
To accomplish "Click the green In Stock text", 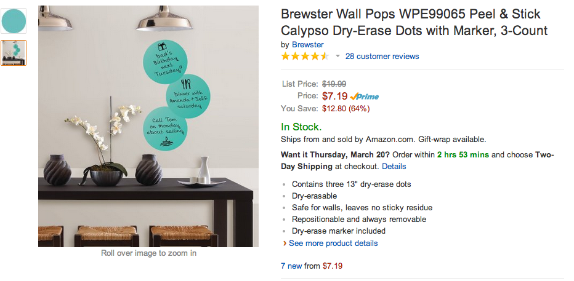I will click(x=301, y=127).
